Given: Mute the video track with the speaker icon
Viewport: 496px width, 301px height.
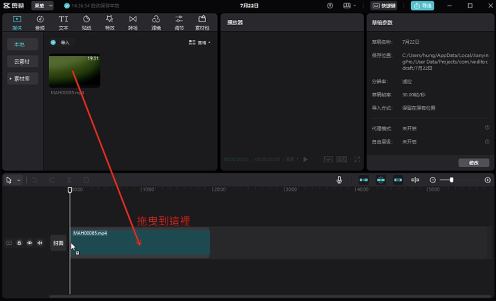Looking at the screenshot, I should [40, 243].
